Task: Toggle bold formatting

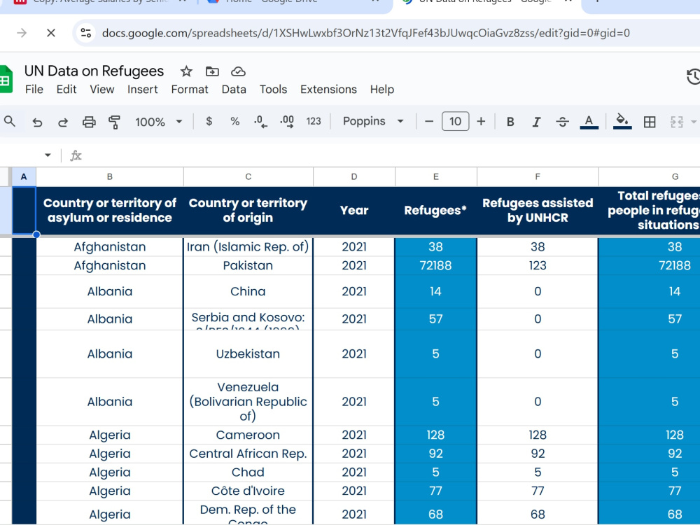Action: 510,122
